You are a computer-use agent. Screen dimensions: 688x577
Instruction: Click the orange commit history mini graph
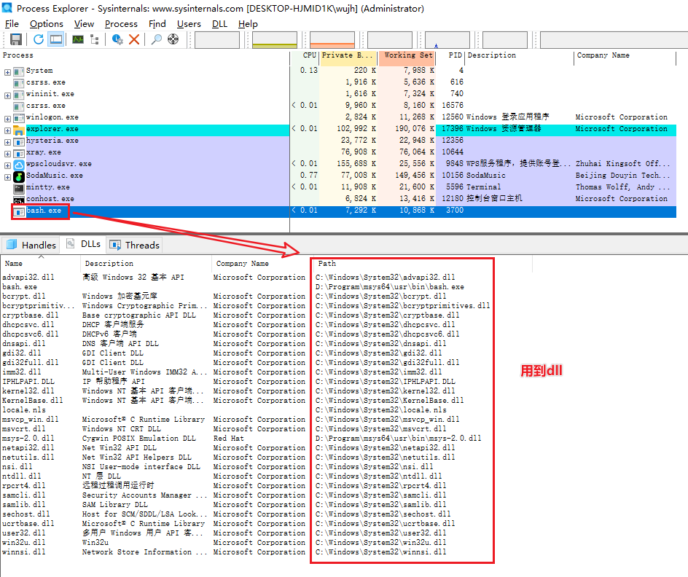click(x=332, y=40)
